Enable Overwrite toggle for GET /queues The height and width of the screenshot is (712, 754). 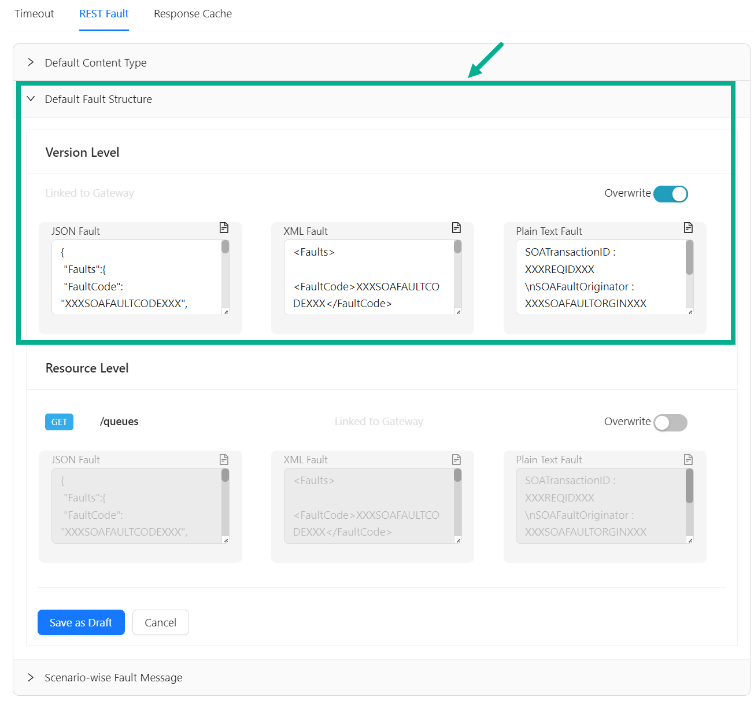pyautogui.click(x=670, y=423)
